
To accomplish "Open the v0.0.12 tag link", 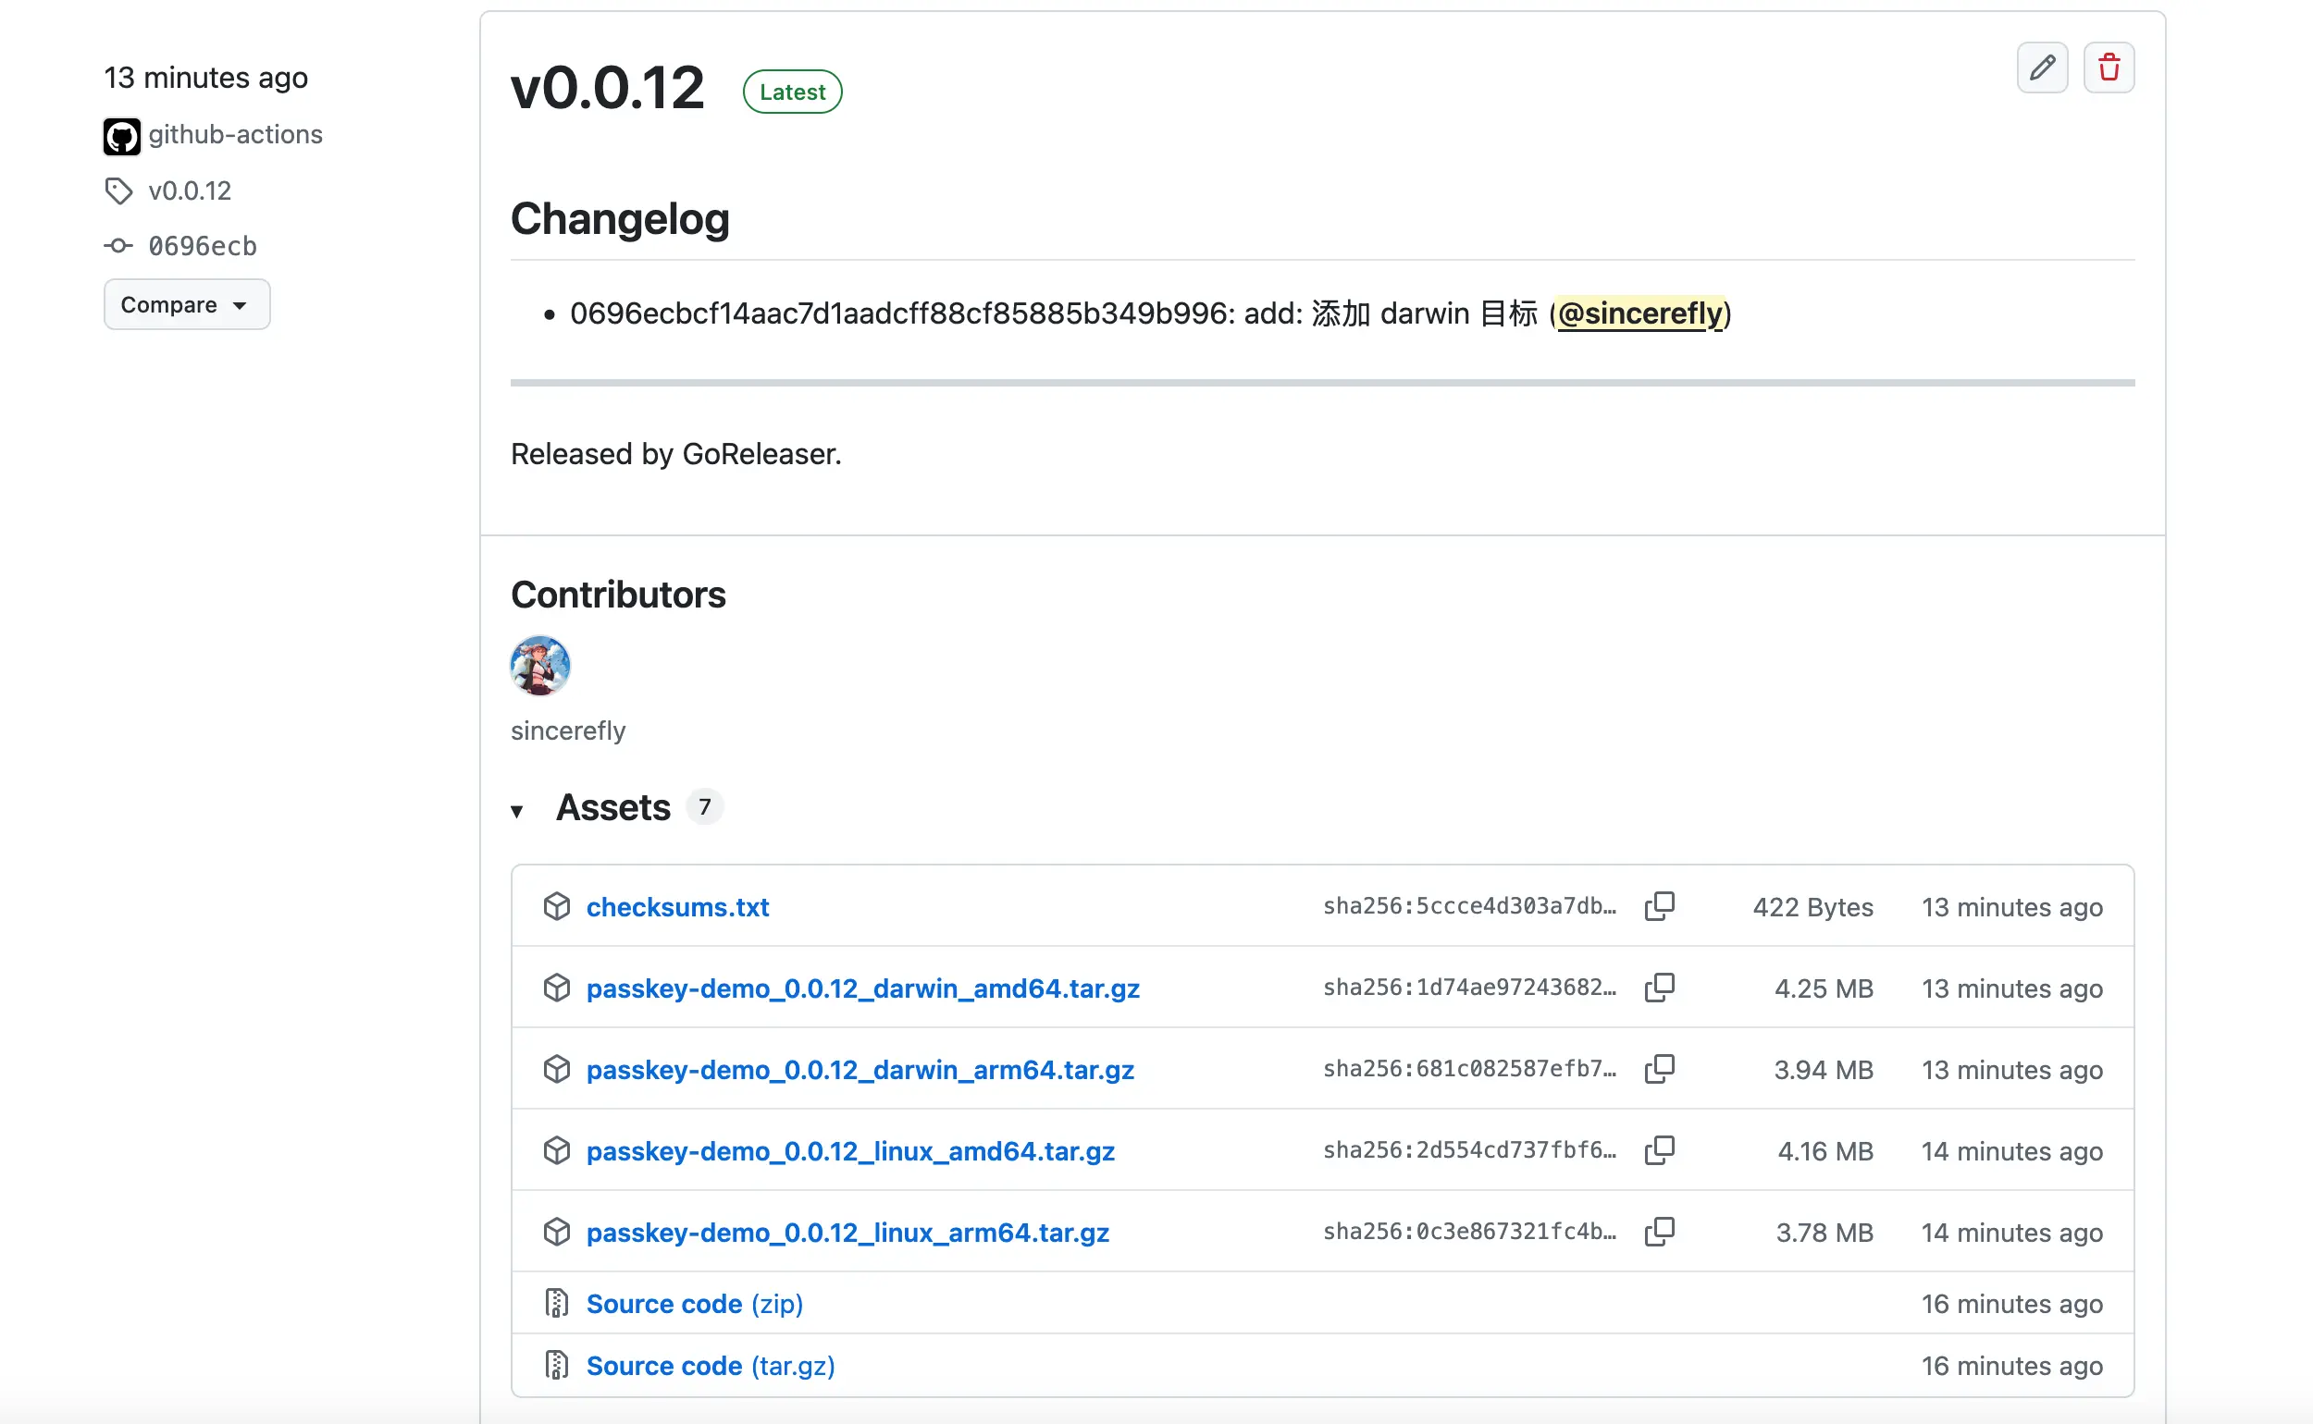I will [x=190, y=190].
